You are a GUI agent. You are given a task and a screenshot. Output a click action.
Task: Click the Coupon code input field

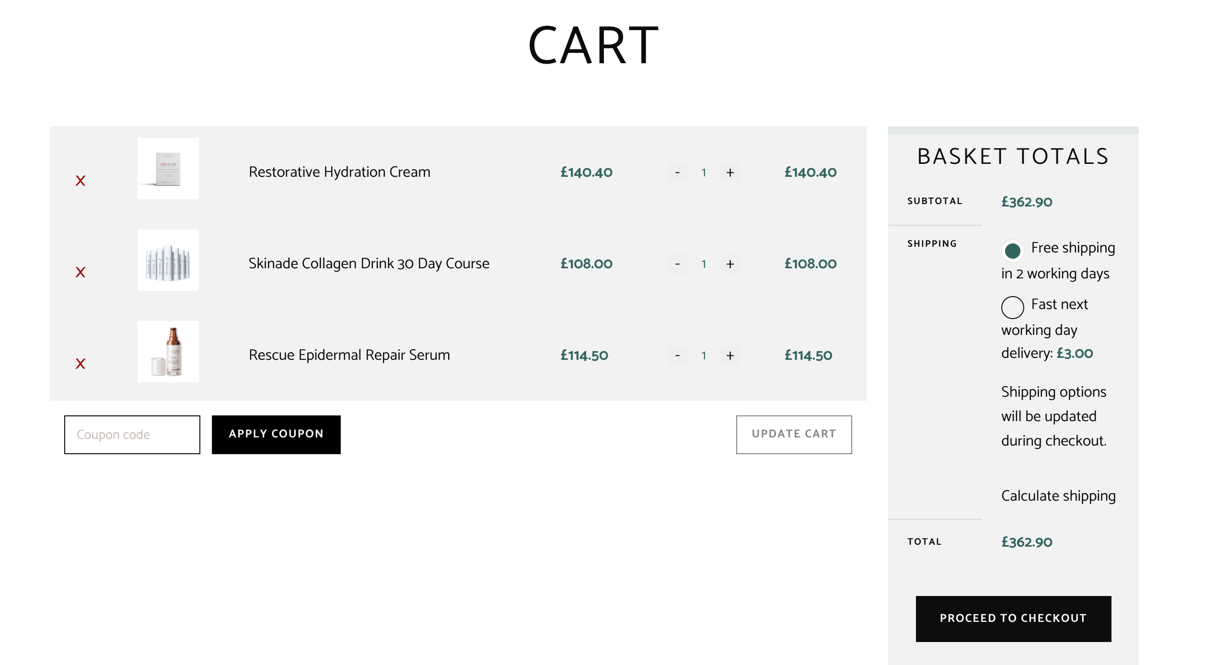click(x=132, y=435)
